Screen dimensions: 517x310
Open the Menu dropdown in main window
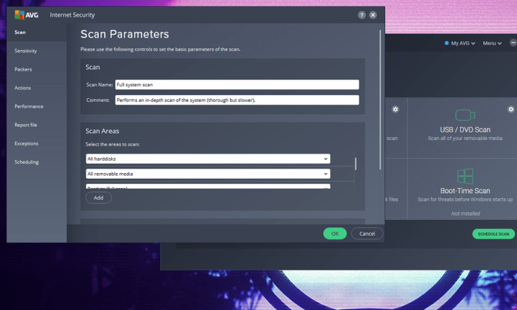492,43
